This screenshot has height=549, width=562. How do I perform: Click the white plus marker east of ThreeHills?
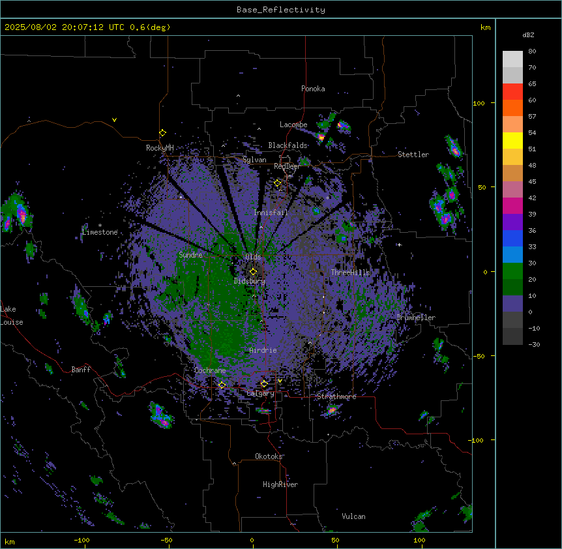pyautogui.click(x=399, y=245)
